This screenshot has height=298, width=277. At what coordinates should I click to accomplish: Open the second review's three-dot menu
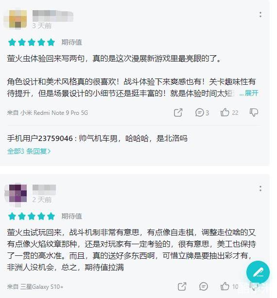pyautogui.click(x=260, y=188)
